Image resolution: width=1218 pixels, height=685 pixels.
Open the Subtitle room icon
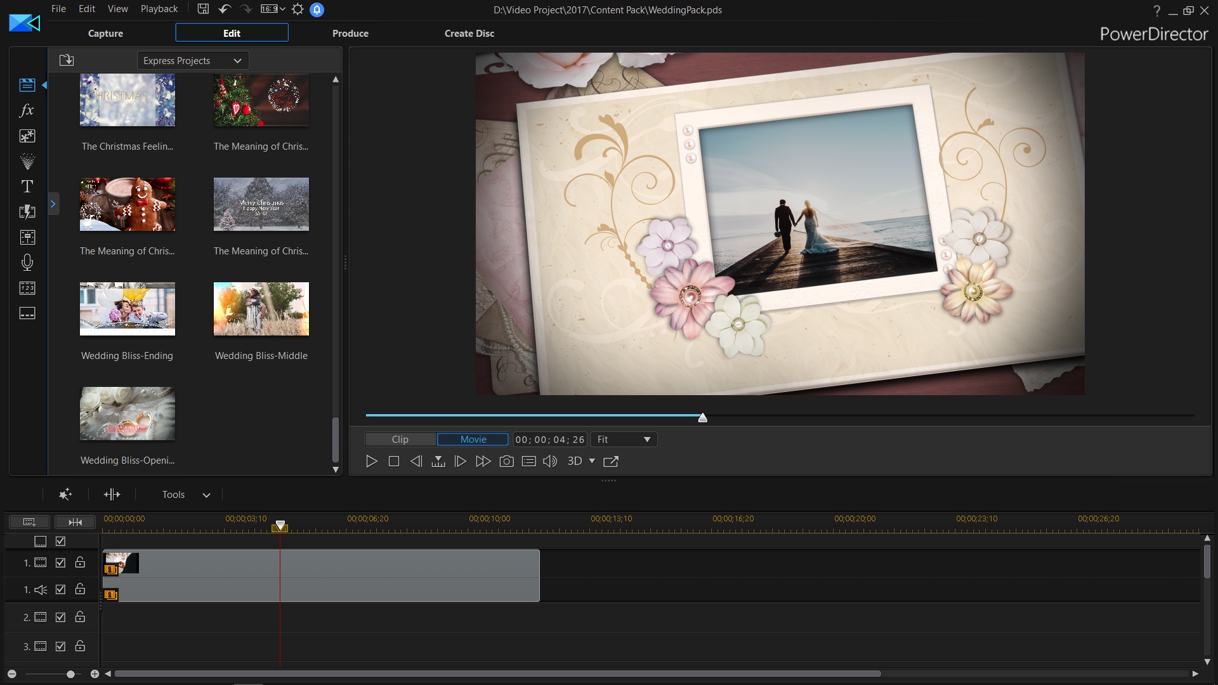[x=27, y=313]
